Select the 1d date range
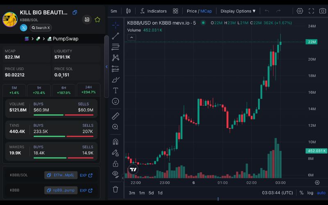 pyautogui.click(x=160, y=193)
